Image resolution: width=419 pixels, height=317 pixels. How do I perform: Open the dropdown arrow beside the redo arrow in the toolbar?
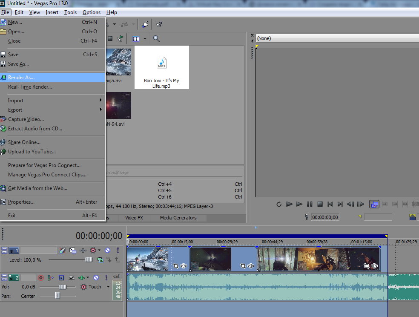[x=133, y=25]
